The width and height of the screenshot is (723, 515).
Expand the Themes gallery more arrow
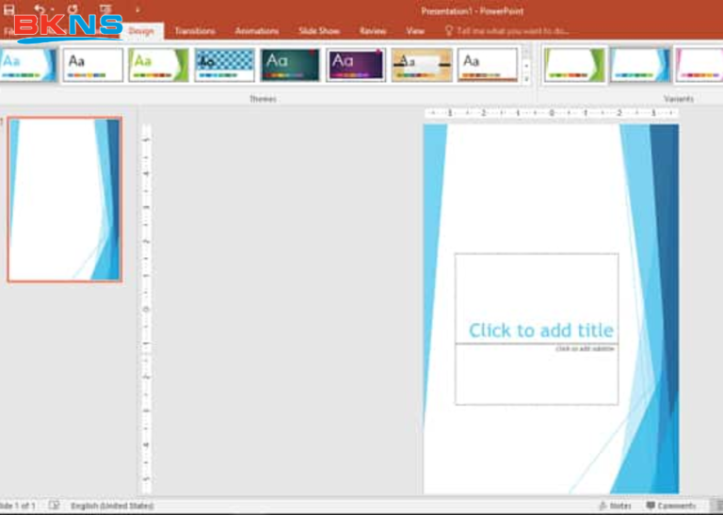526,78
